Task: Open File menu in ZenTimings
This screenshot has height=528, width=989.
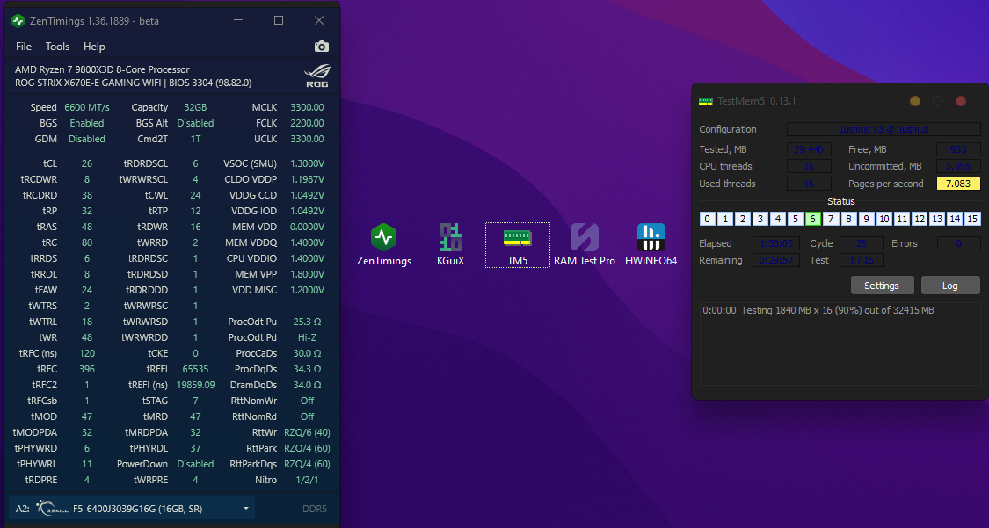Action: (x=24, y=47)
